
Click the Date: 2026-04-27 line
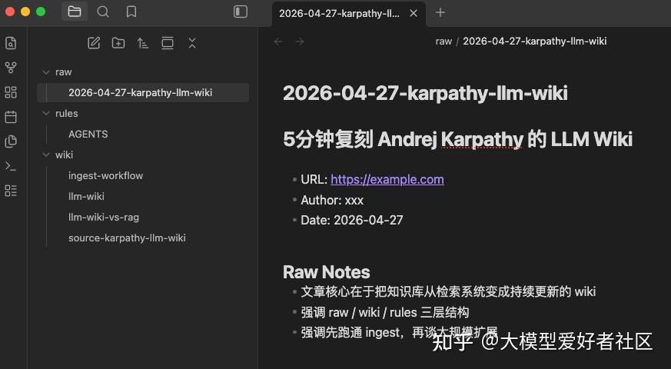click(x=352, y=220)
